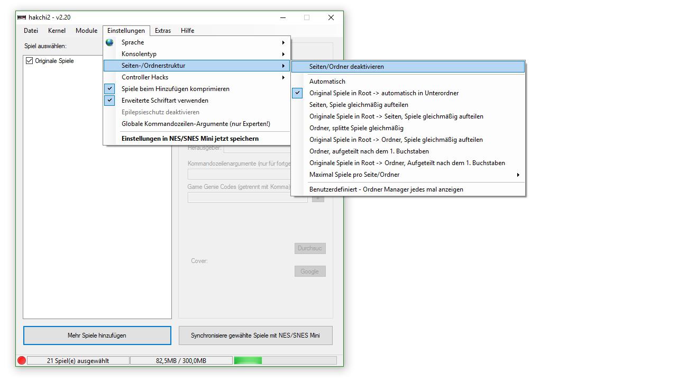Click the Spiel auswählen label
The height and width of the screenshot is (381, 677).
45,46
